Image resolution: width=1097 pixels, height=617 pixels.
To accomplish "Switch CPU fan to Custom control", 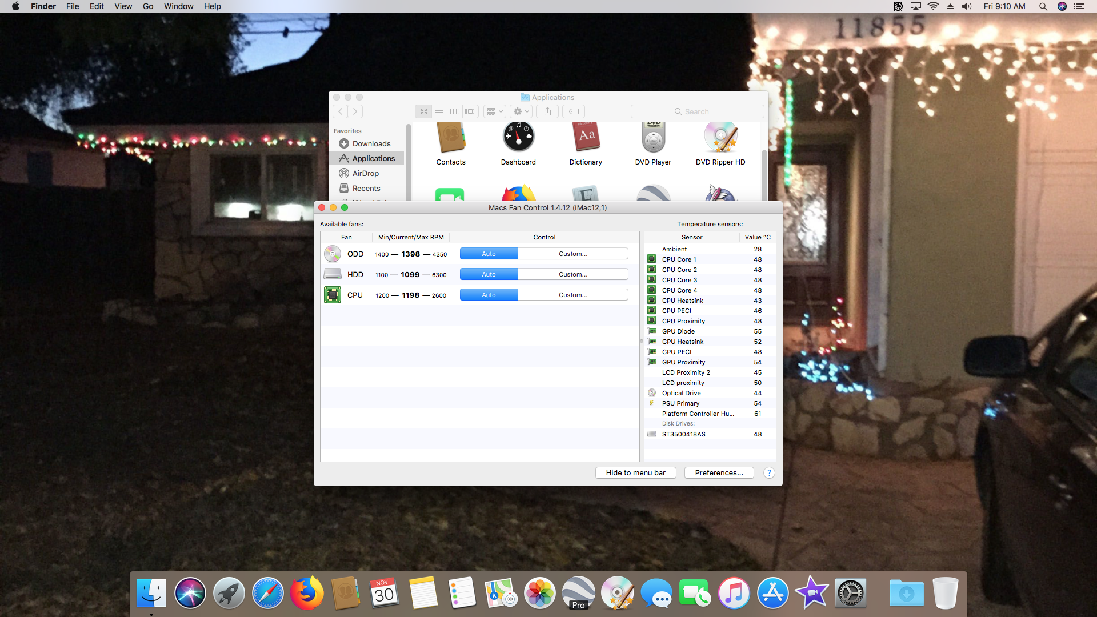I will 572,295.
